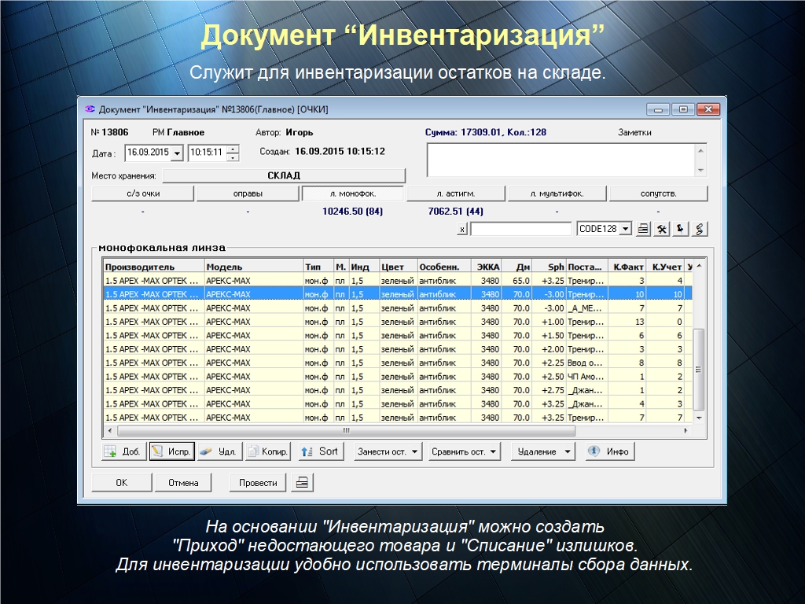This screenshot has height=604, width=805.
Task: Open the tools (hammer and wrench) icon
Action: [662, 229]
